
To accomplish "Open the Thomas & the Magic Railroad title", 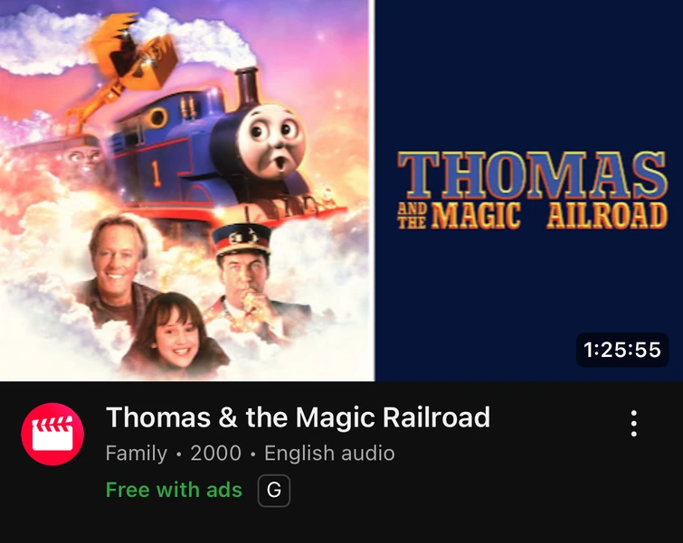I will (298, 417).
